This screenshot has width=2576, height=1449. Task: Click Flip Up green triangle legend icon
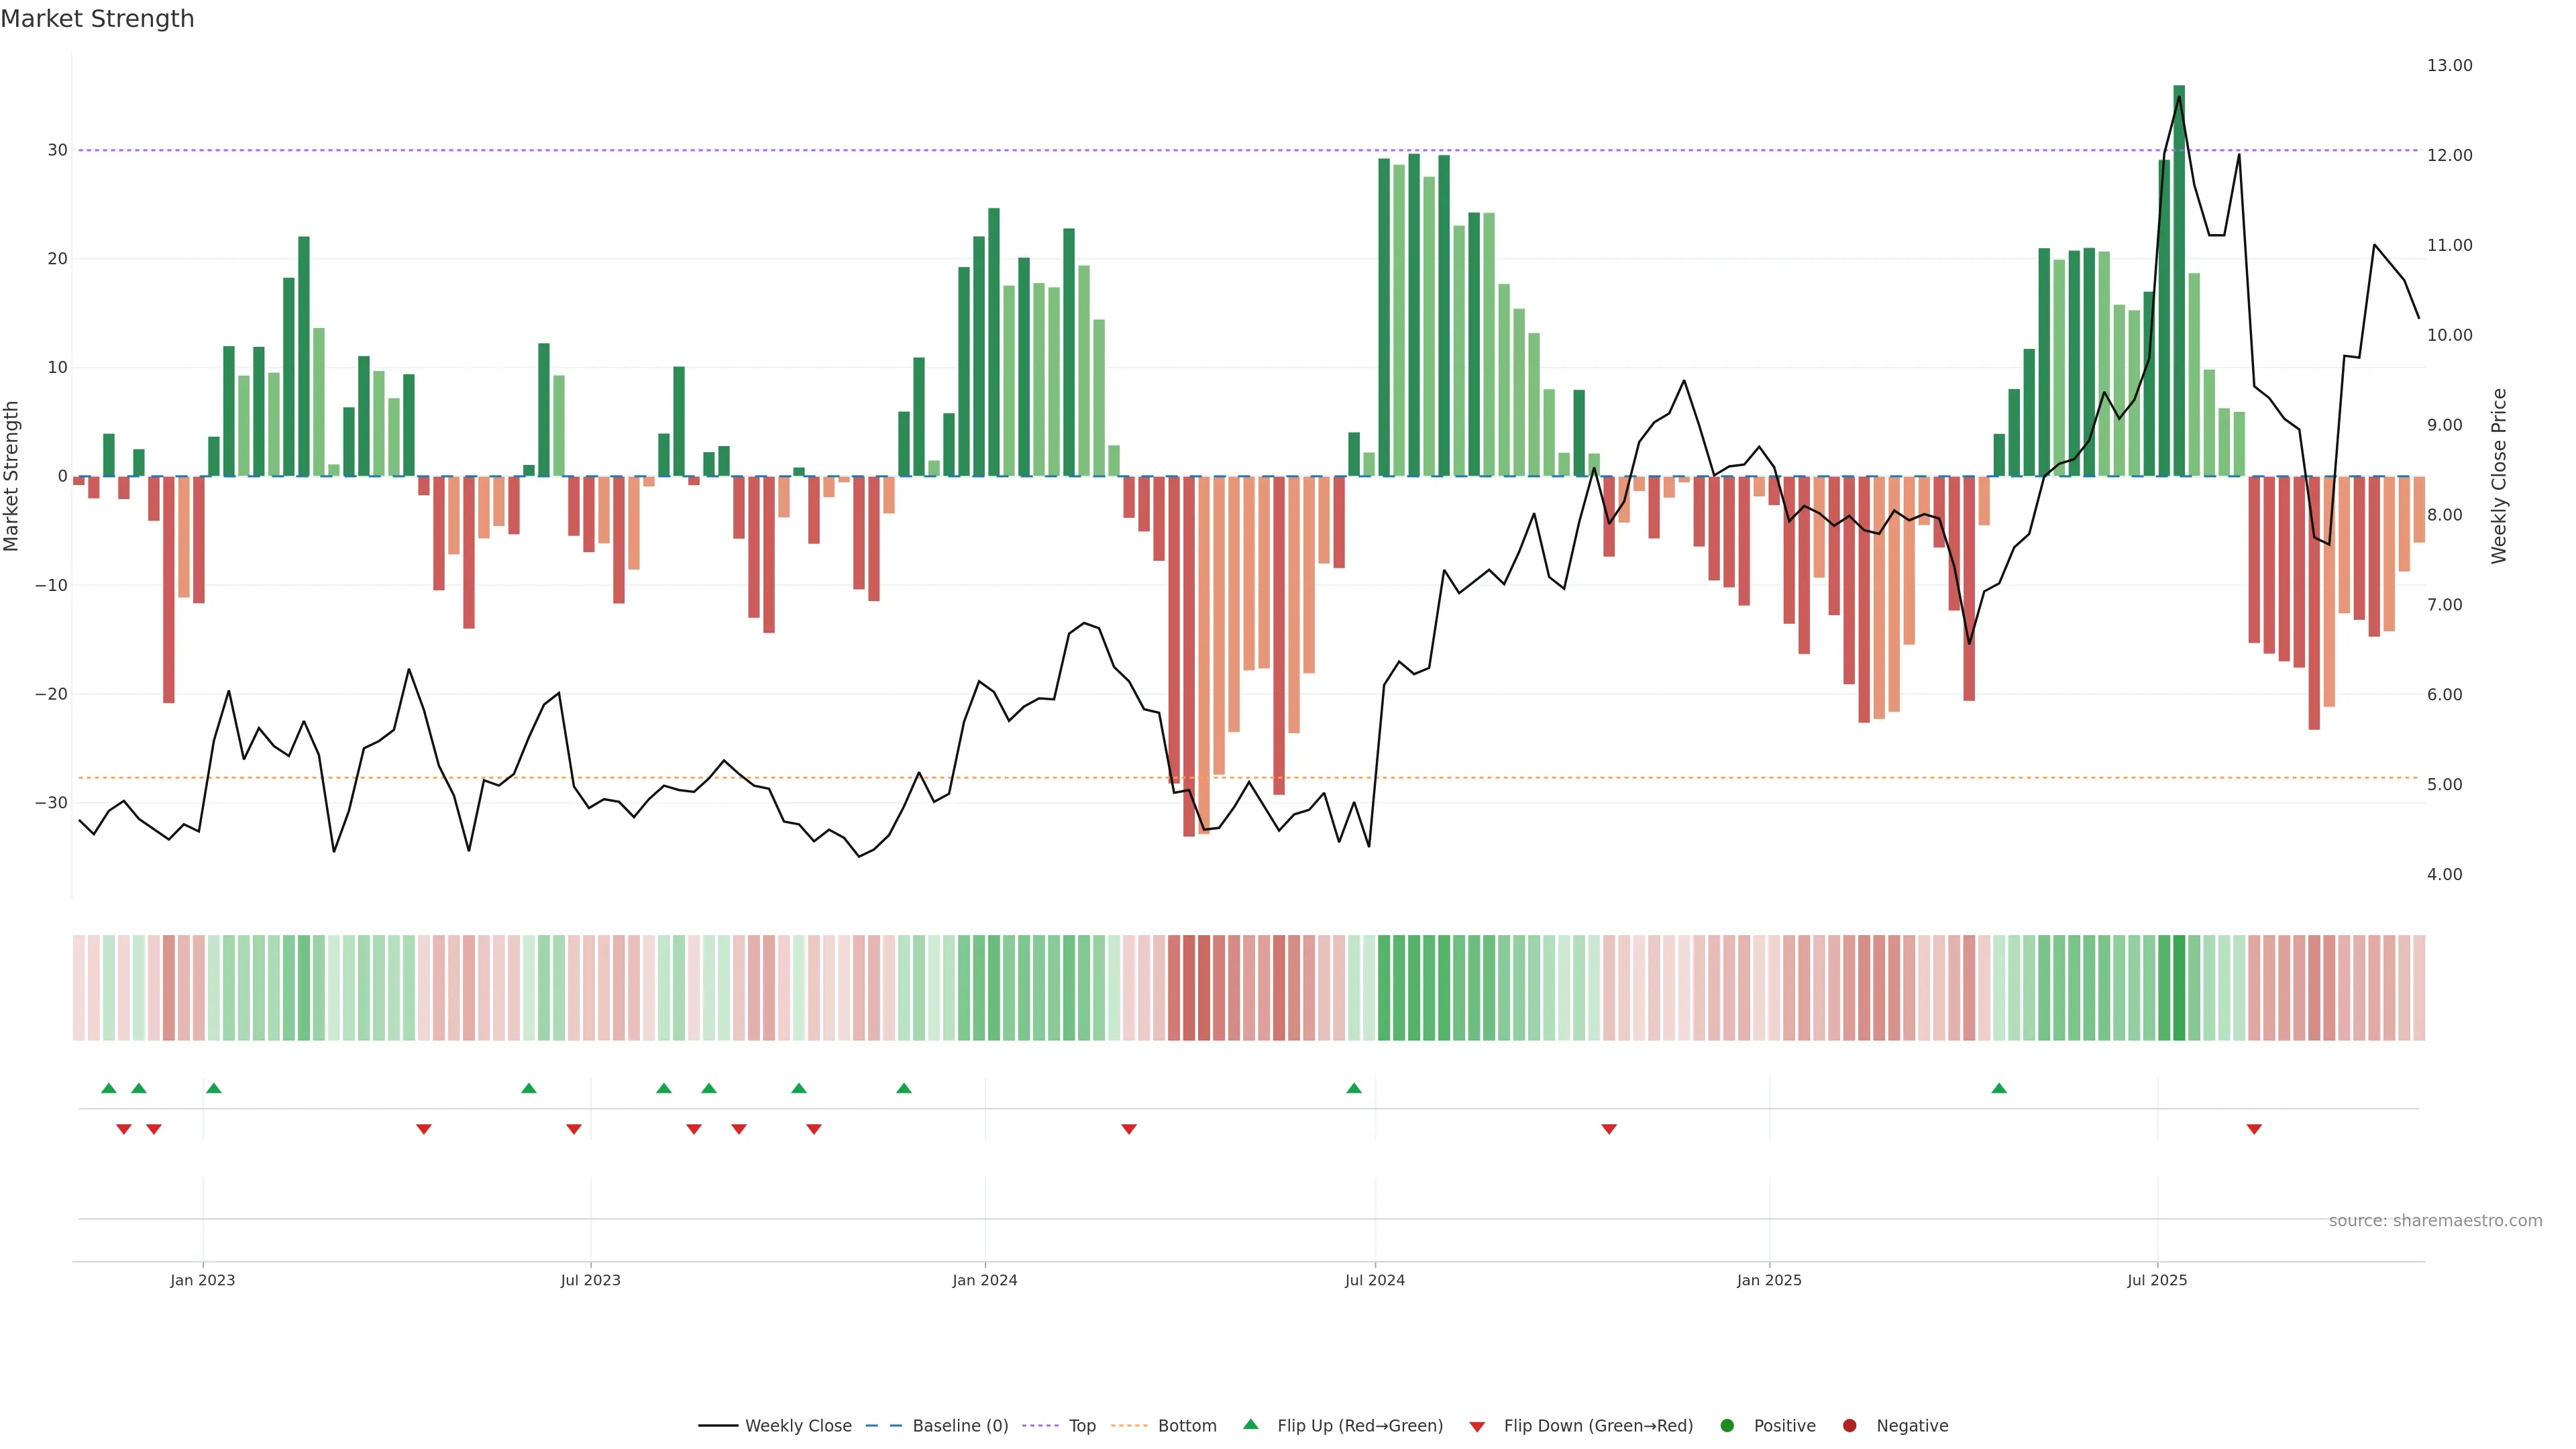[1250, 1425]
